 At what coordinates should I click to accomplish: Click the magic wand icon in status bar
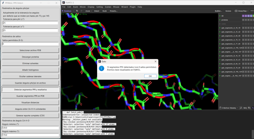pyautogui.click(x=241, y=108)
